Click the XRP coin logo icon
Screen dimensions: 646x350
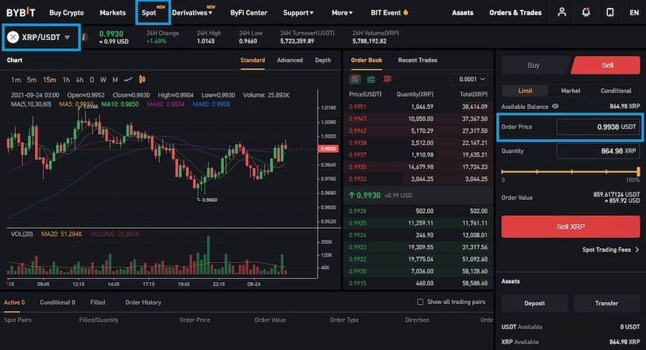(13, 37)
